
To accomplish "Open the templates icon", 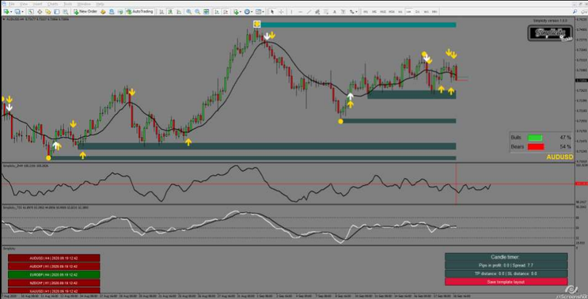I will click(x=258, y=12).
